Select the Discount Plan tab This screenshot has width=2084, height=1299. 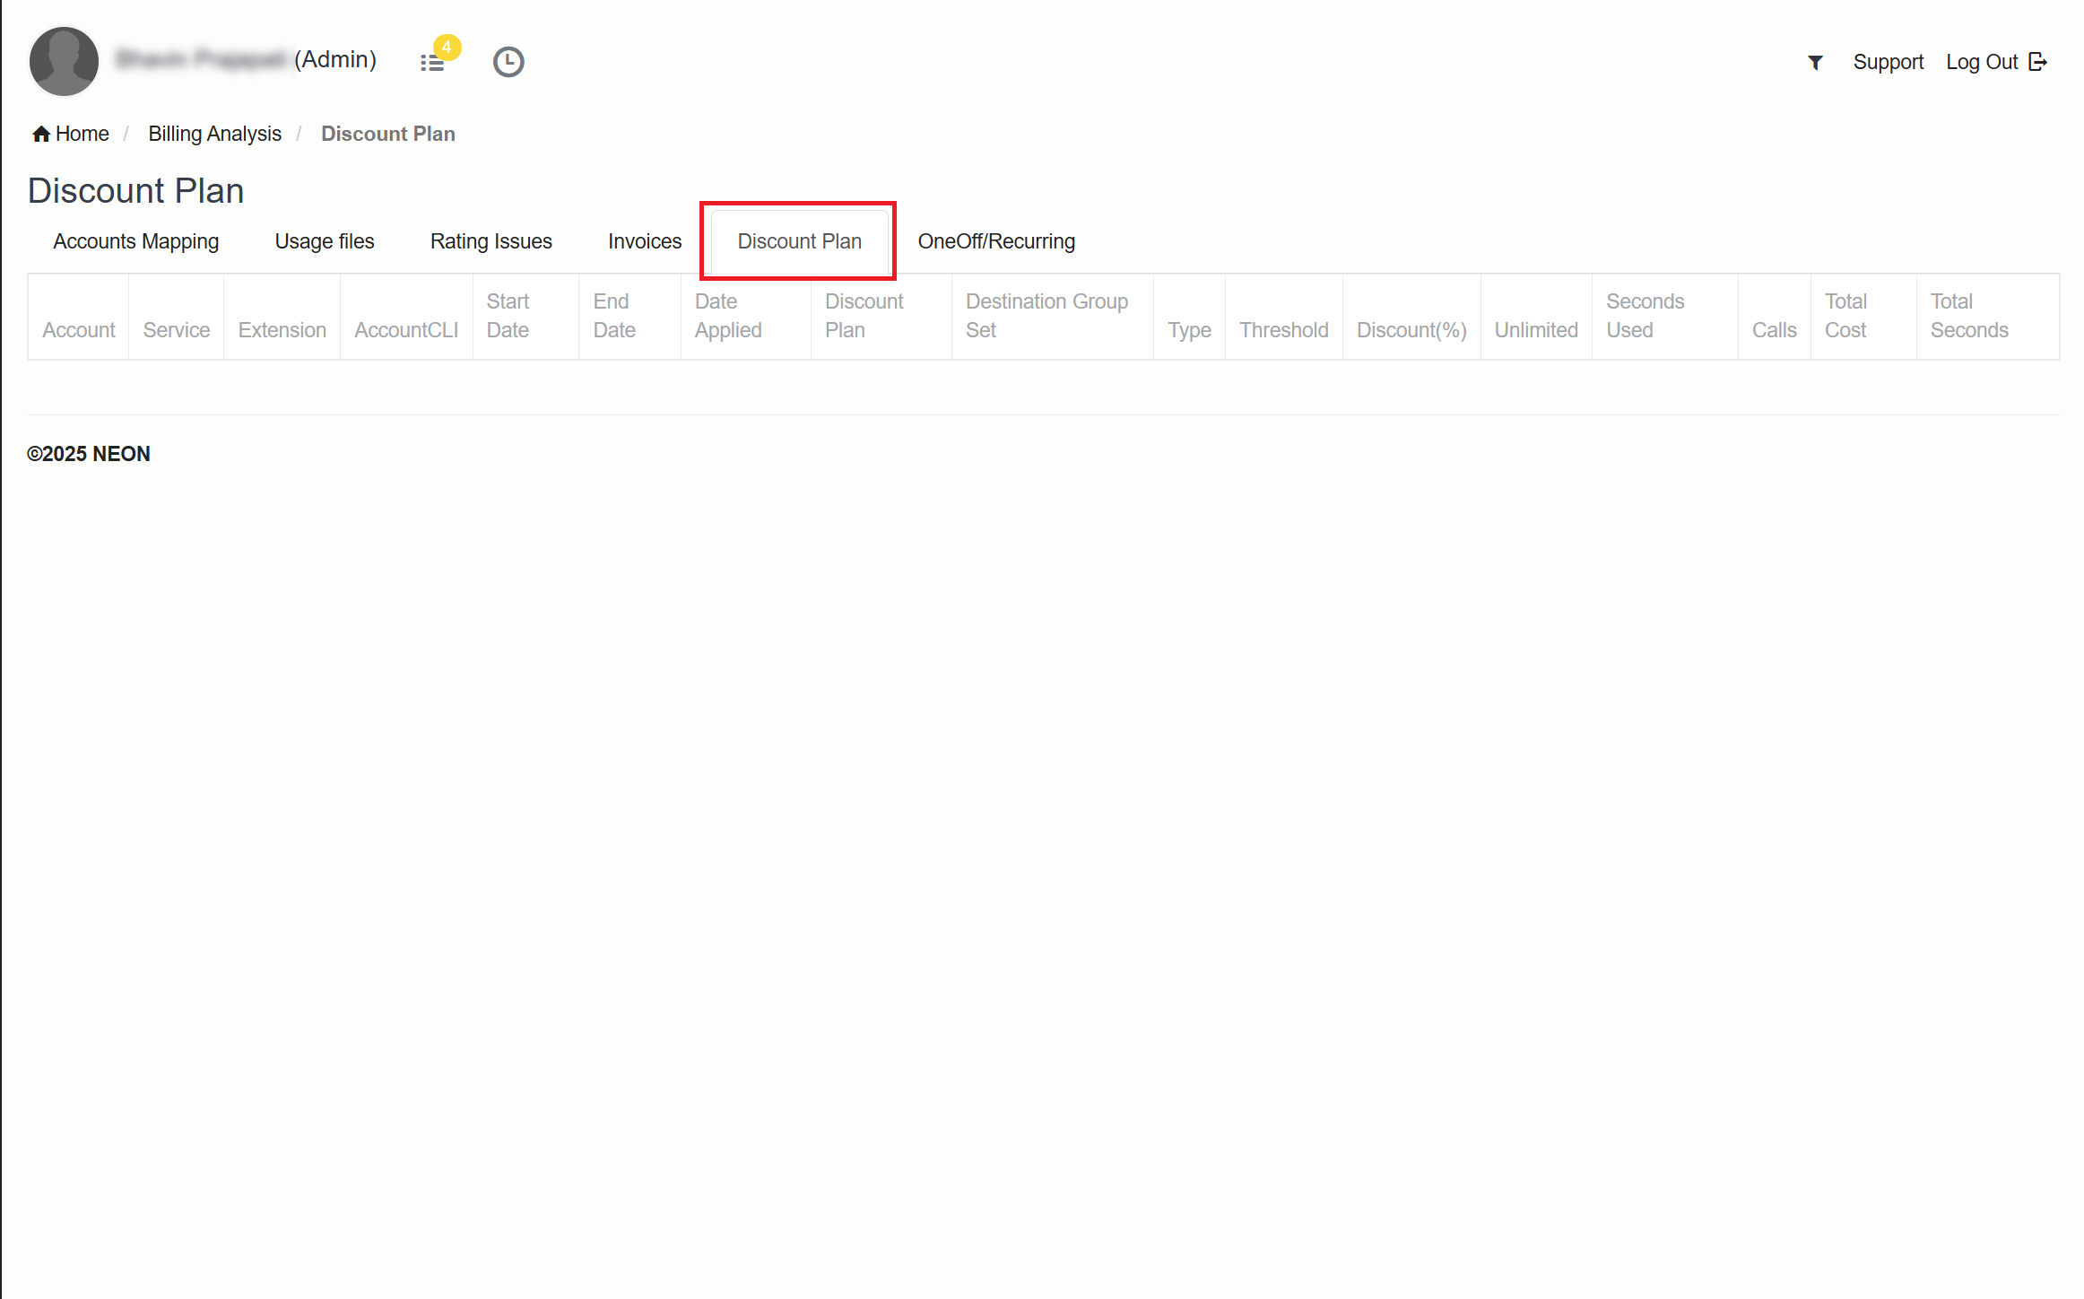click(798, 241)
